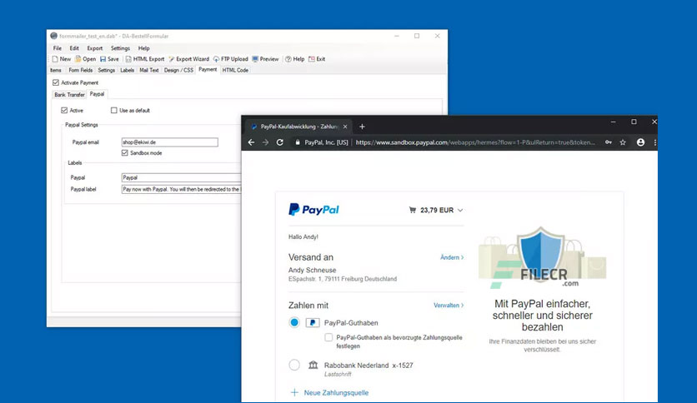
Task: Switch to the Form Fields tab
Action: (81, 70)
